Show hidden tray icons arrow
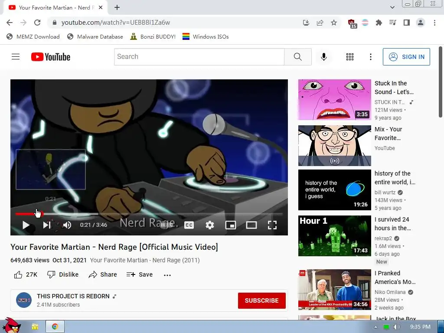 click(x=375, y=327)
